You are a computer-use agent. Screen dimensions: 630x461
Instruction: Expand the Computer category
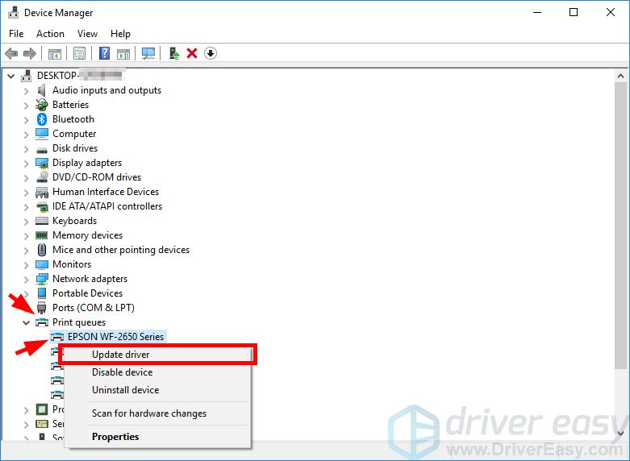point(26,135)
